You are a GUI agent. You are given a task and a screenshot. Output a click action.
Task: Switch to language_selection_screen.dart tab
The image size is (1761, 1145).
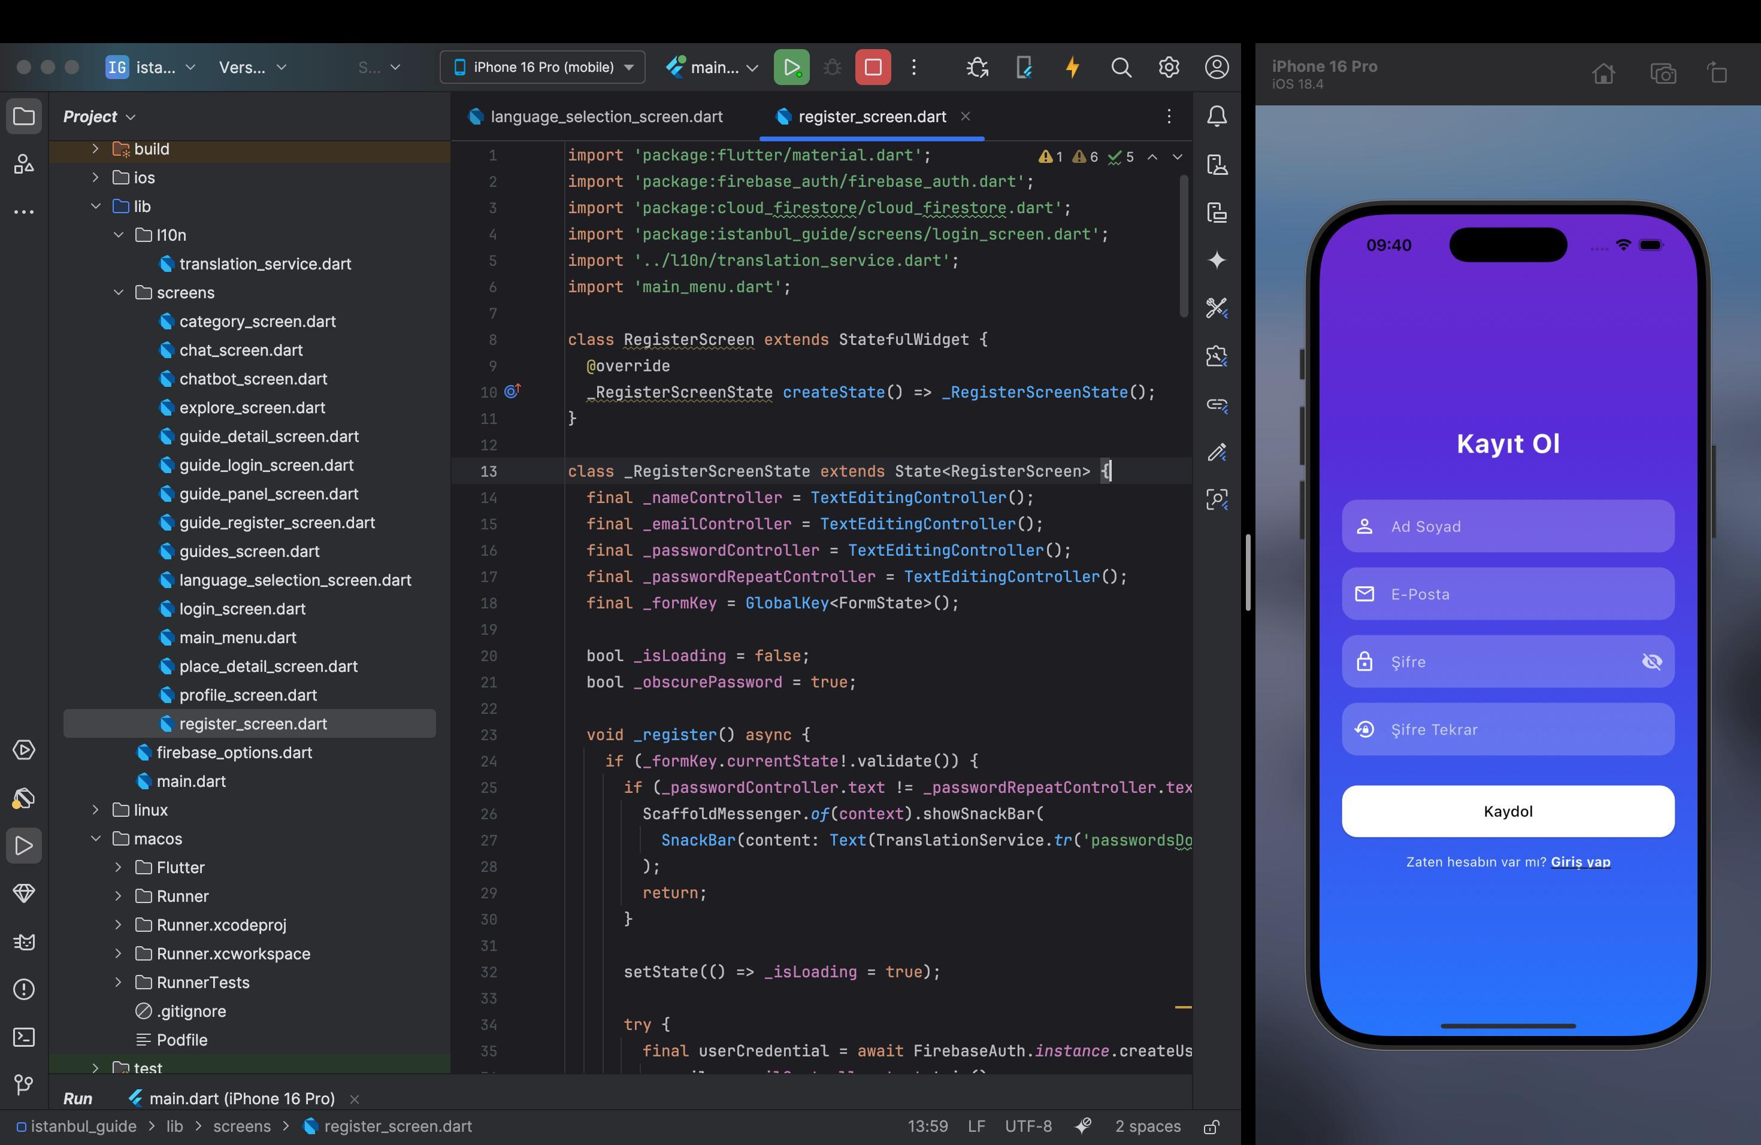tap(597, 116)
